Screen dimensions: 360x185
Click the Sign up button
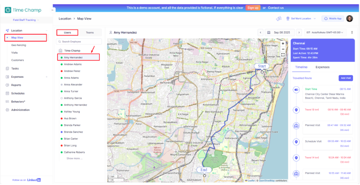coord(253,8)
